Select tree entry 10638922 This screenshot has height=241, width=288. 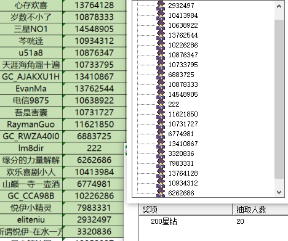(183, 25)
